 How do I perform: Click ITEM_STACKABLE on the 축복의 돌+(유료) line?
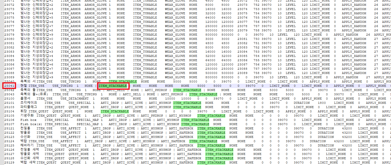[x=203, y=94]
